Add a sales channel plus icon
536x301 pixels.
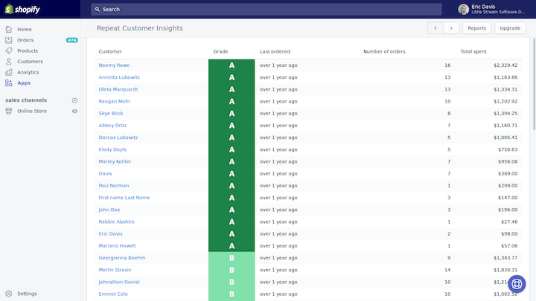click(74, 100)
